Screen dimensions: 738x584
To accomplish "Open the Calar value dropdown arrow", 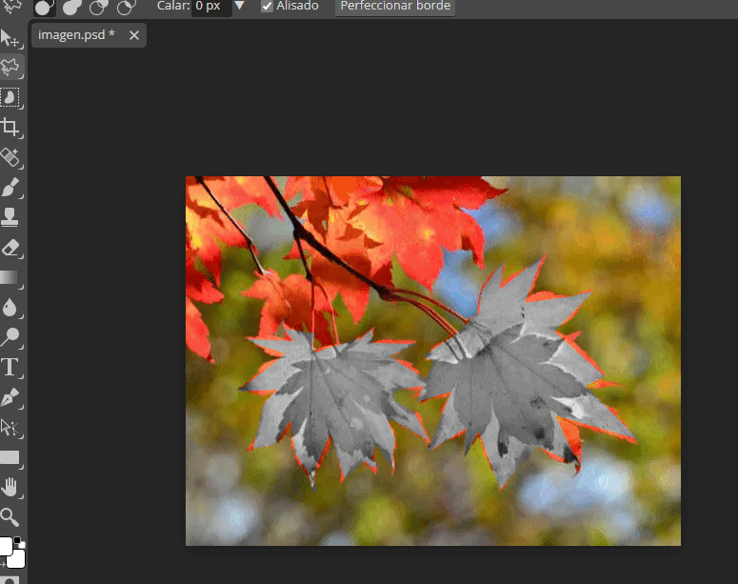I will click(240, 6).
